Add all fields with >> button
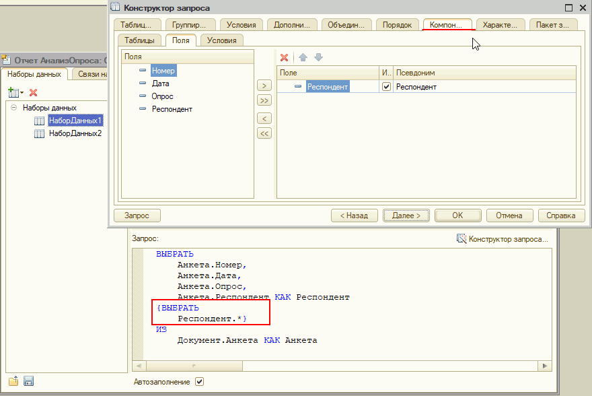 [x=264, y=100]
